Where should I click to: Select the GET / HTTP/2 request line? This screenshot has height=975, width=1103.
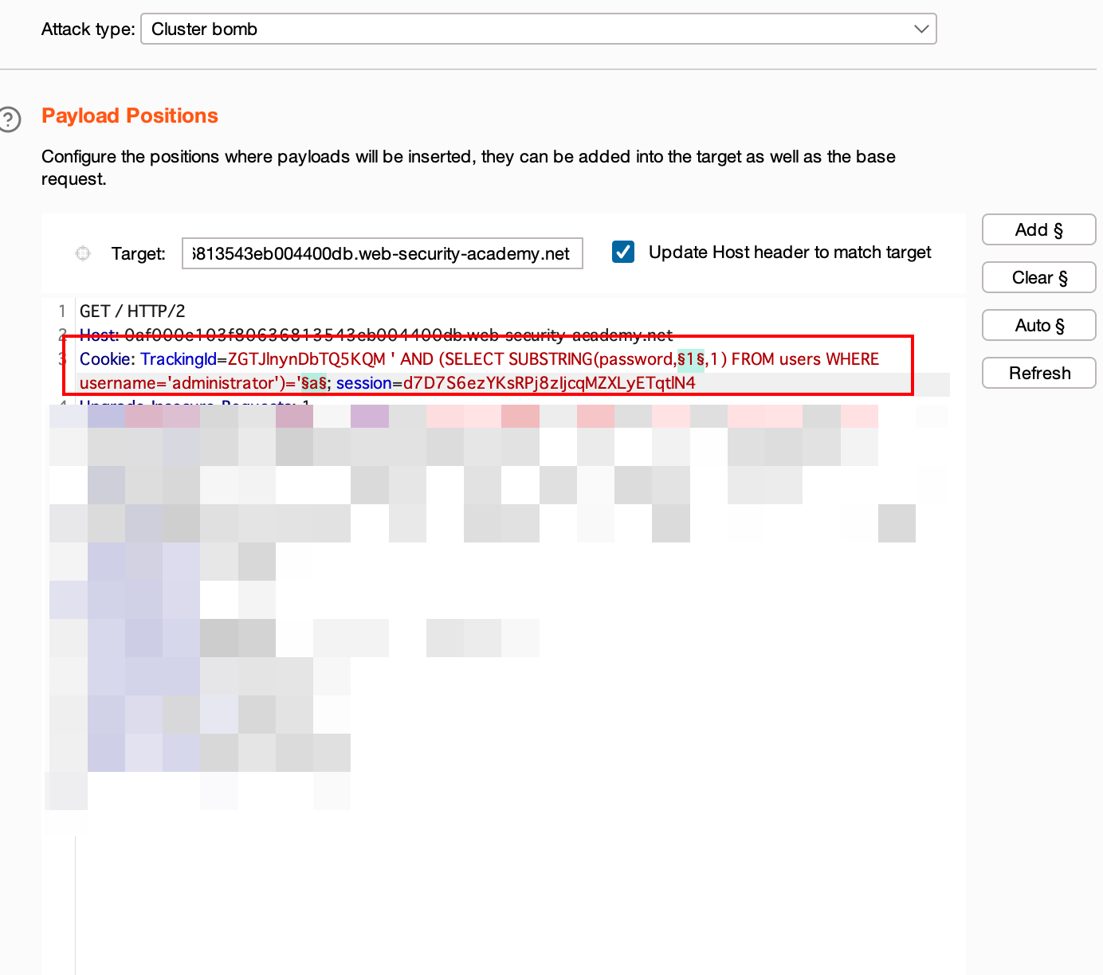[131, 311]
